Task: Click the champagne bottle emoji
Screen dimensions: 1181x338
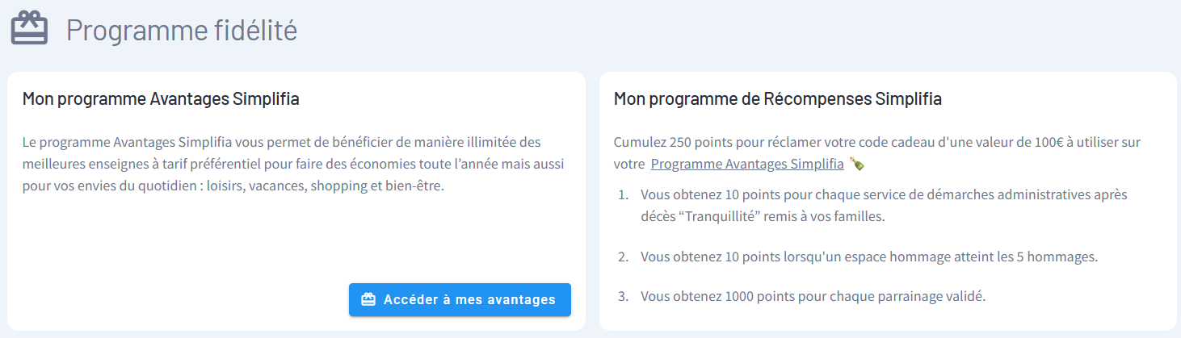Action: click(857, 164)
